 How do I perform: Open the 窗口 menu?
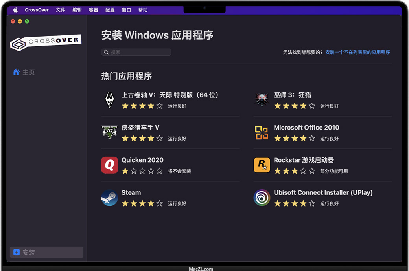point(127,10)
